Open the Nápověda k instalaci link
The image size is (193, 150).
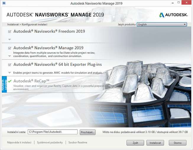(19, 143)
